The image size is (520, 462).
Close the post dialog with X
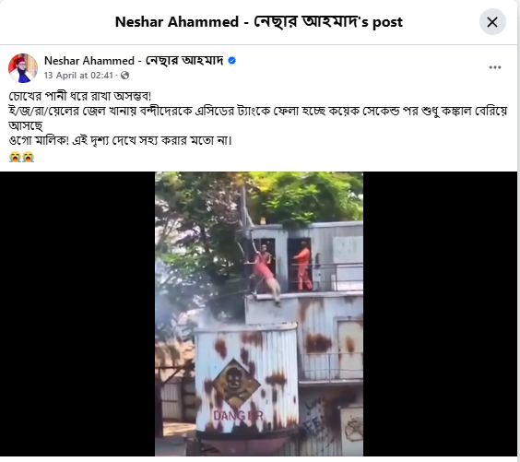[x=492, y=22]
